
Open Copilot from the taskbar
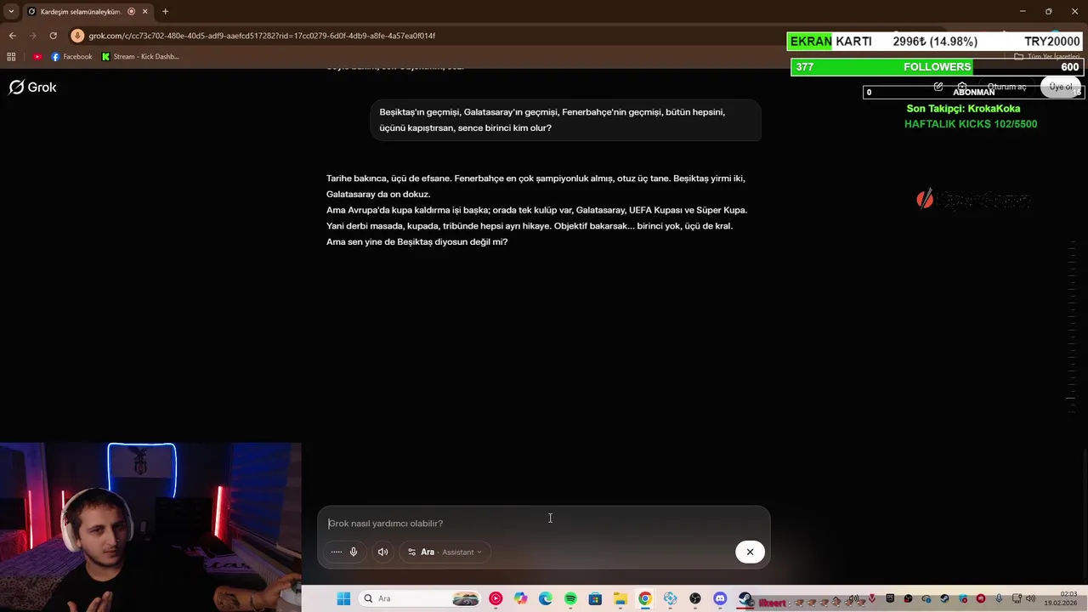point(520,598)
